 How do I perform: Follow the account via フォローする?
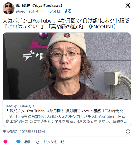[x=60, y=11]
